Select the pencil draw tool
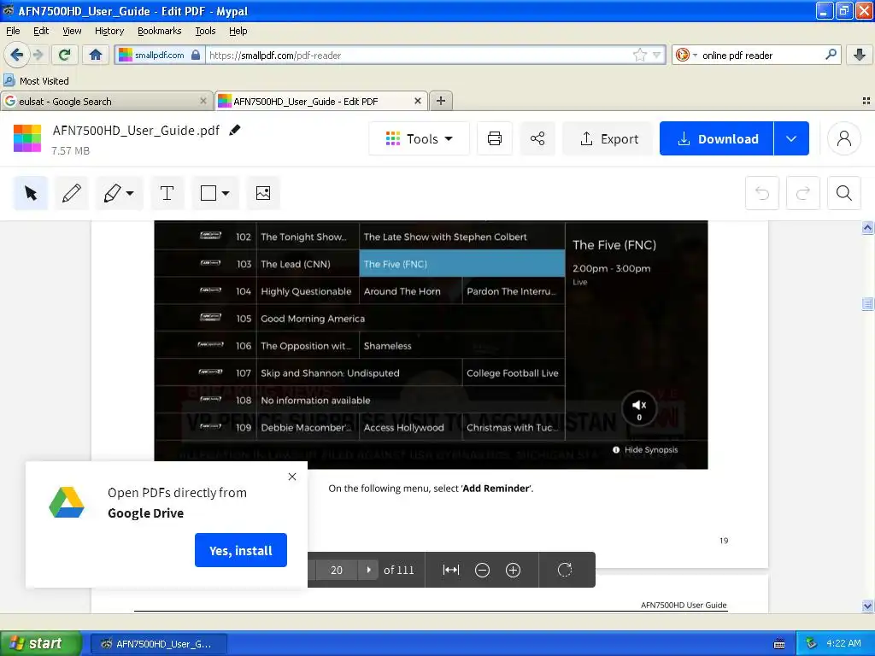The width and height of the screenshot is (875, 656). [x=72, y=194]
